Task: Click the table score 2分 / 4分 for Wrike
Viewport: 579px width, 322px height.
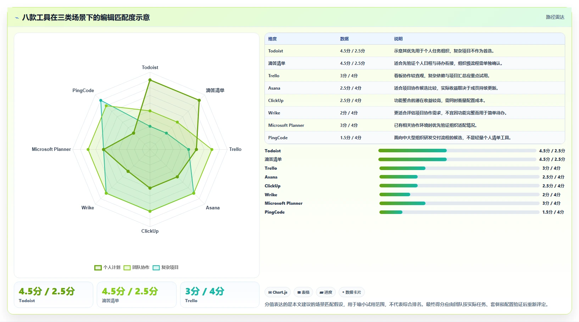Action: 349,113
